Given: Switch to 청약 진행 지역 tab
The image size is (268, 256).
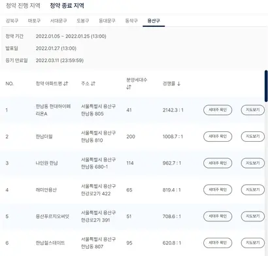Looking at the screenshot, I should click(23, 6).
